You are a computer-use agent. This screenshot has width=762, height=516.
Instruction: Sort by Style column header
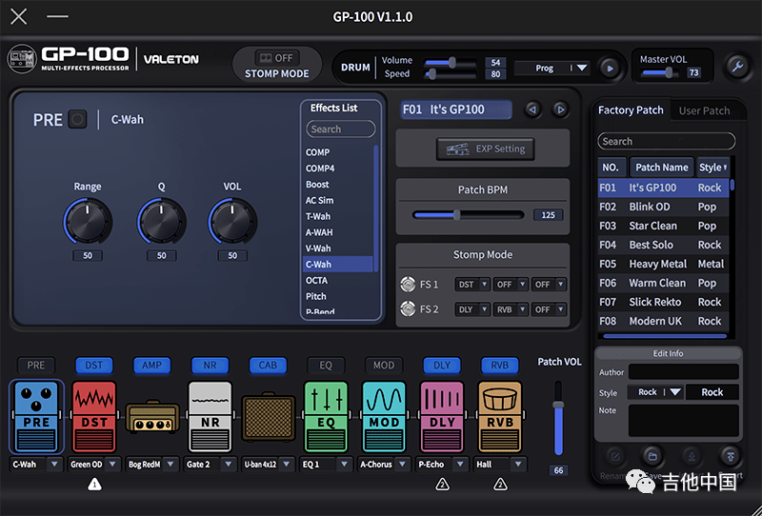point(712,168)
